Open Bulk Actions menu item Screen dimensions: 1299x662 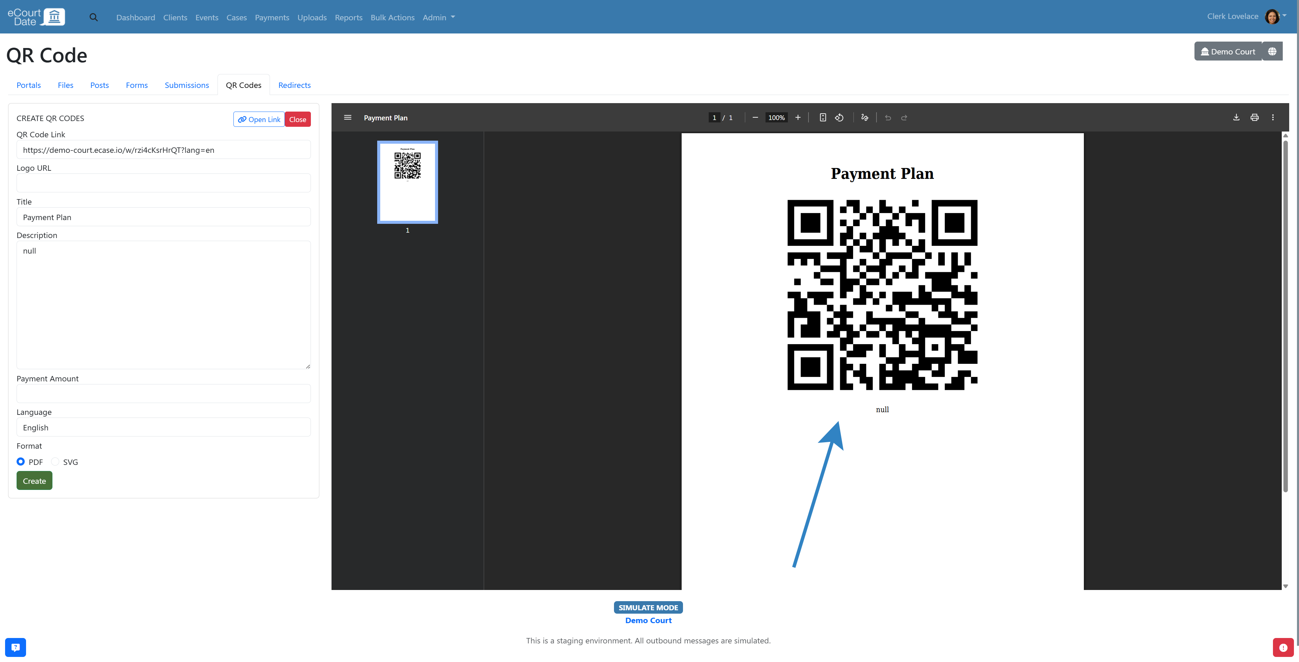(392, 17)
